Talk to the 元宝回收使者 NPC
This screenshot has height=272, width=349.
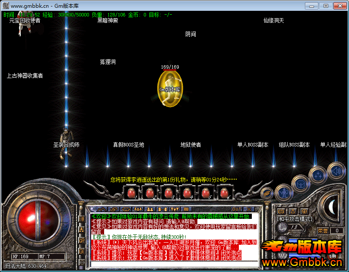pyautogui.click(x=25, y=21)
